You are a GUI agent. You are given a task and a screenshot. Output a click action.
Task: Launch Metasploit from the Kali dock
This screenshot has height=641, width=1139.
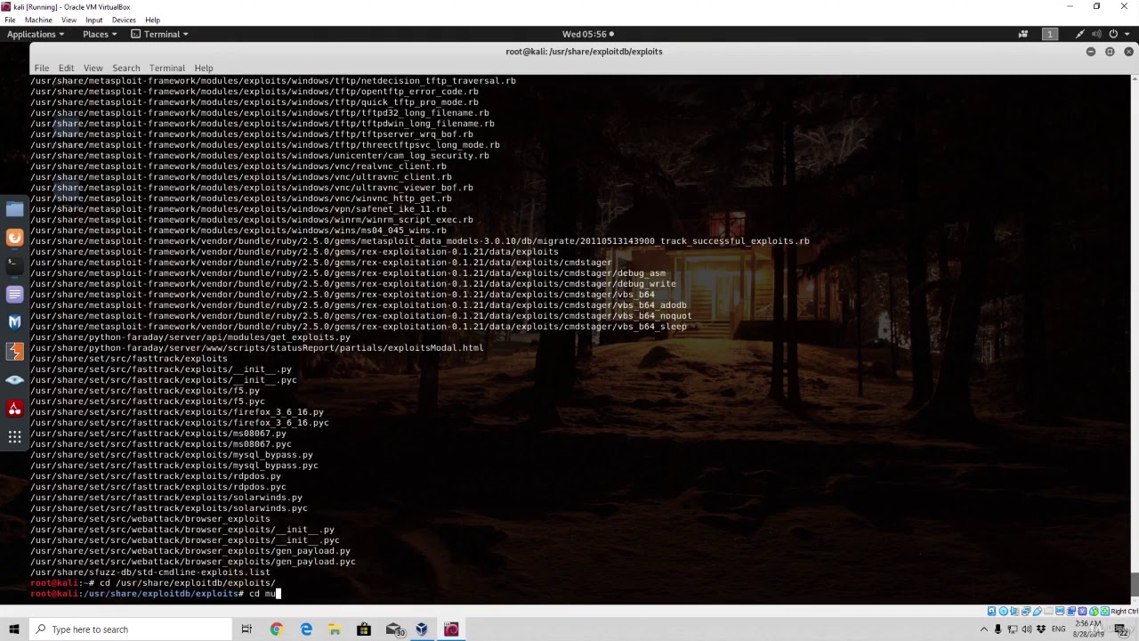14,322
